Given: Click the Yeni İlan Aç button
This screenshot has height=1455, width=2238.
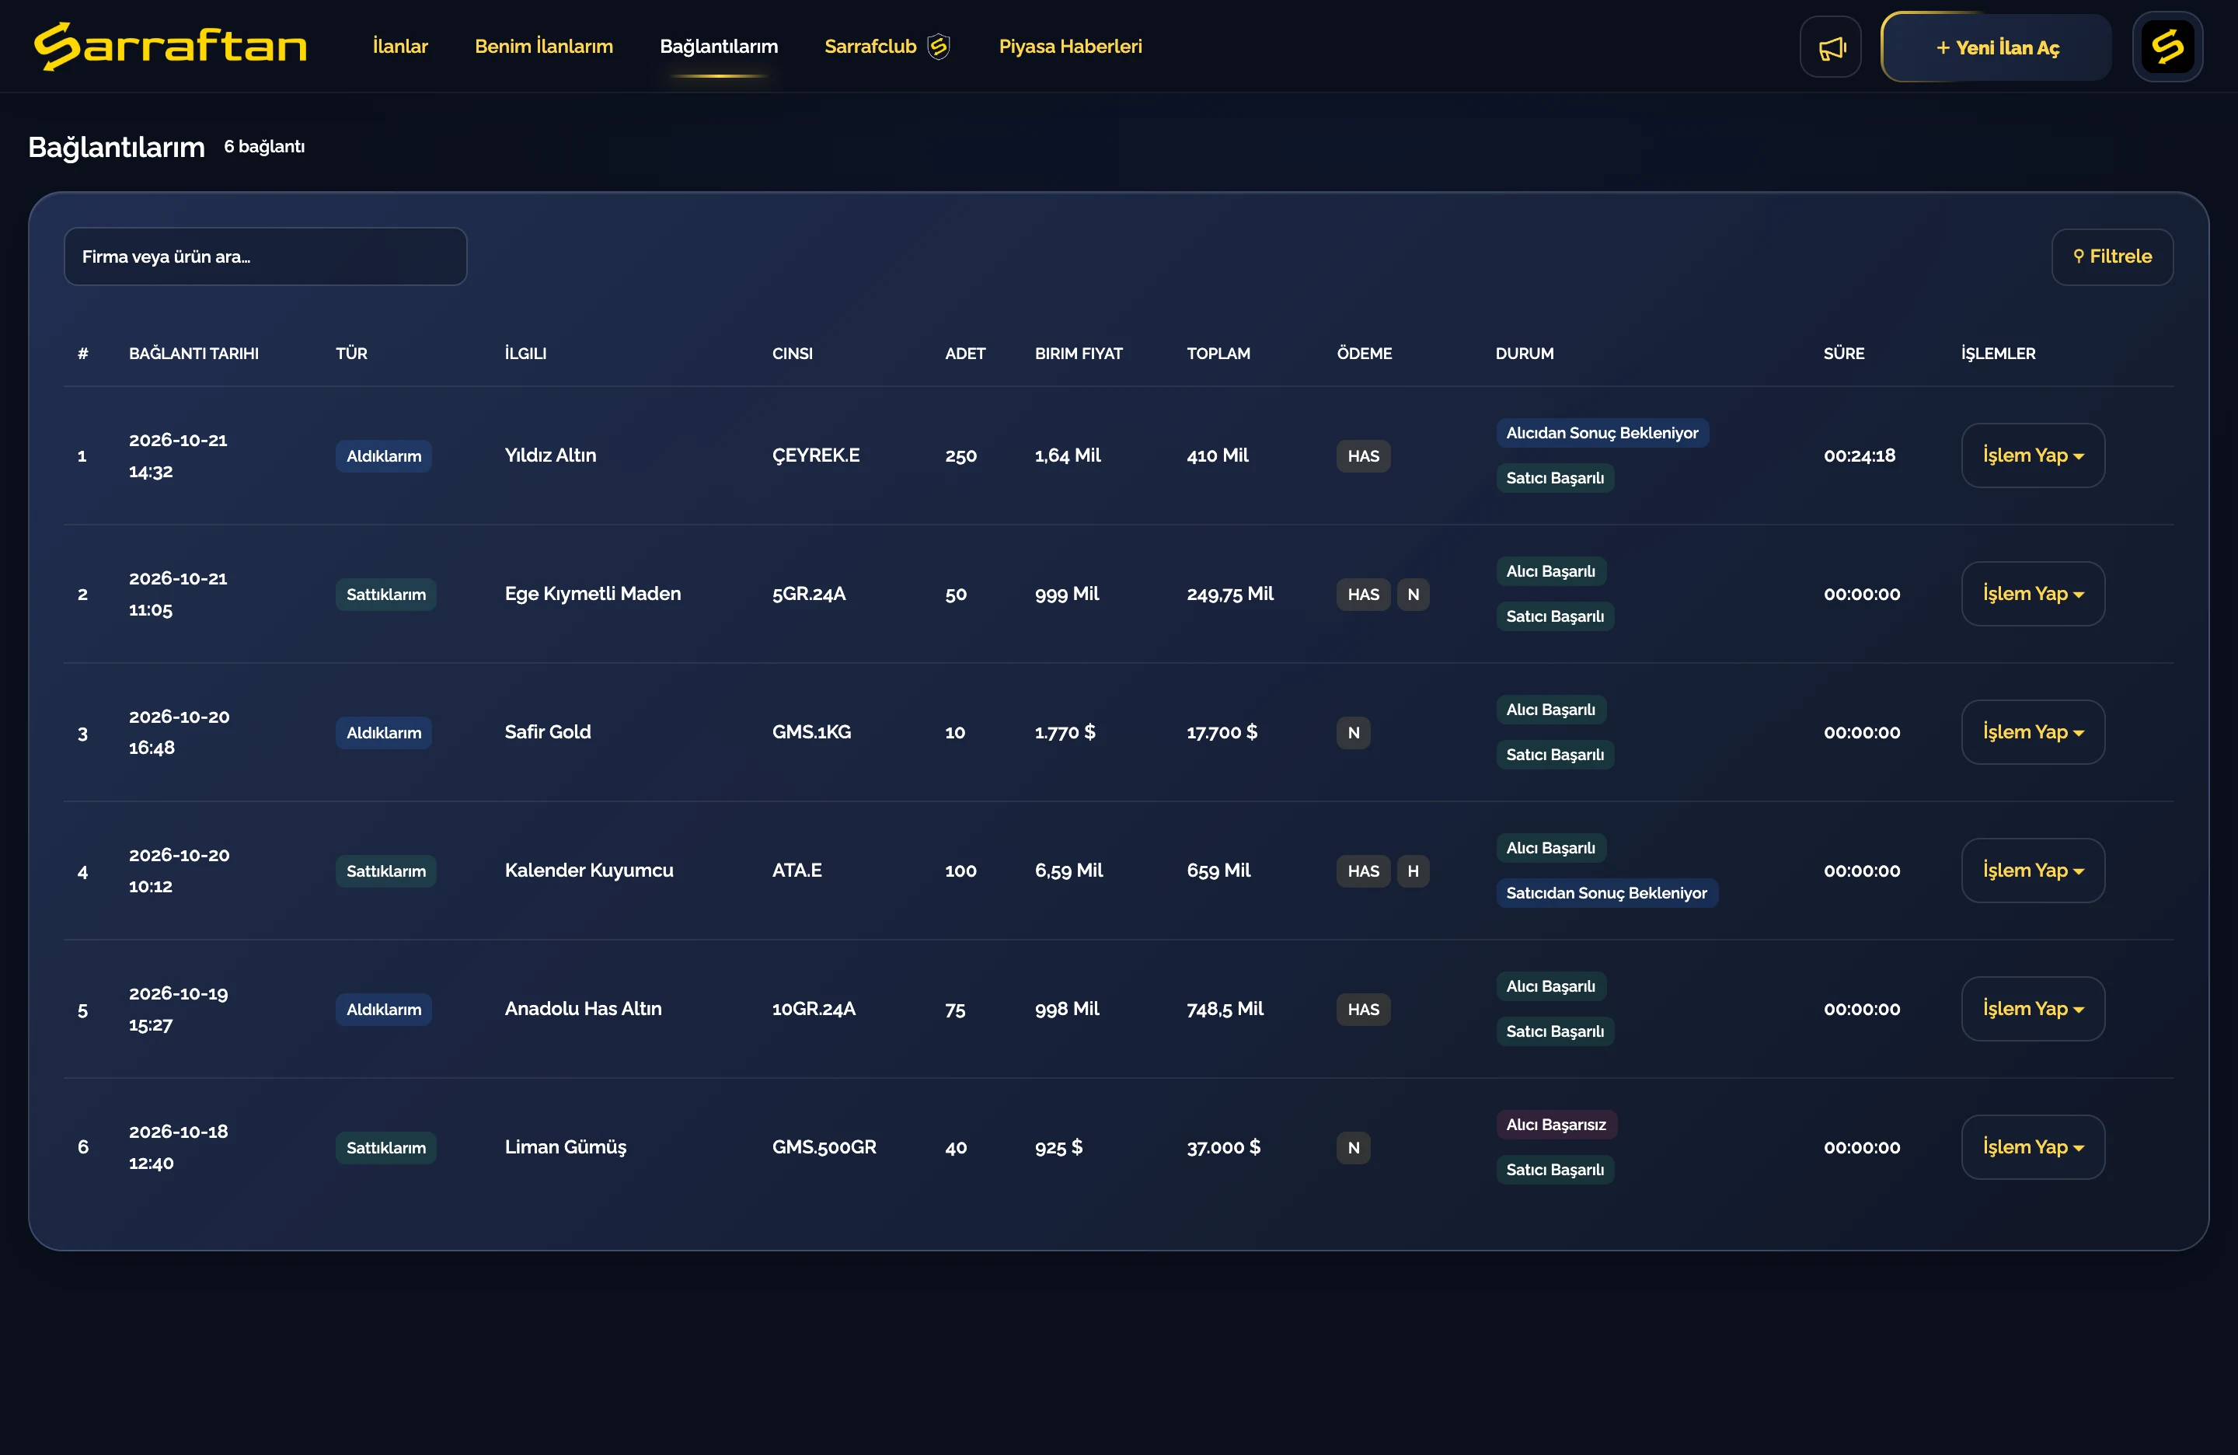Looking at the screenshot, I should click(x=1996, y=47).
